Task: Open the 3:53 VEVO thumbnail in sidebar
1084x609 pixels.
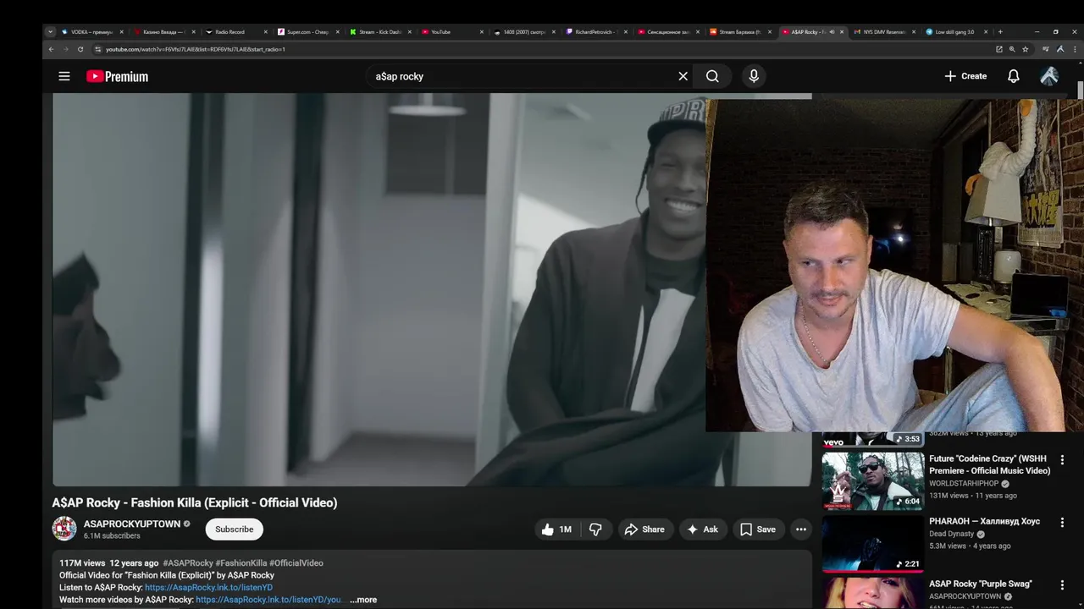Action: pyautogui.click(x=873, y=440)
